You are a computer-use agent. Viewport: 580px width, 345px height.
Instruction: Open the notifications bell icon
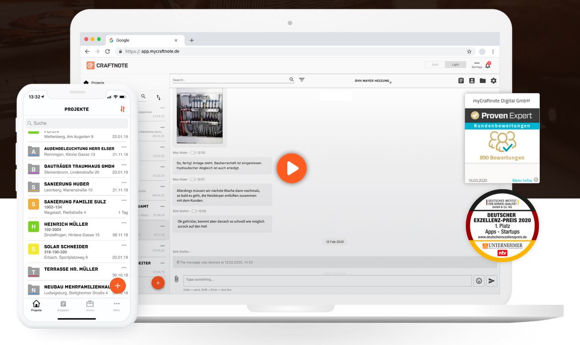(x=488, y=65)
